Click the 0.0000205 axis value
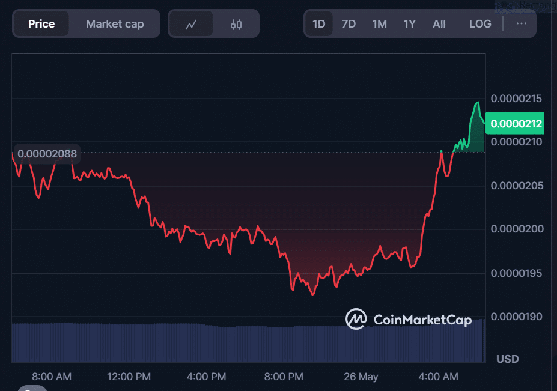 pos(517,186)
